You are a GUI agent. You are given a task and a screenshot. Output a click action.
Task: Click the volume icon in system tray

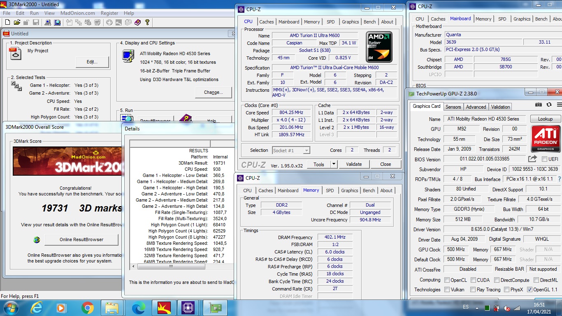point(506,308)
